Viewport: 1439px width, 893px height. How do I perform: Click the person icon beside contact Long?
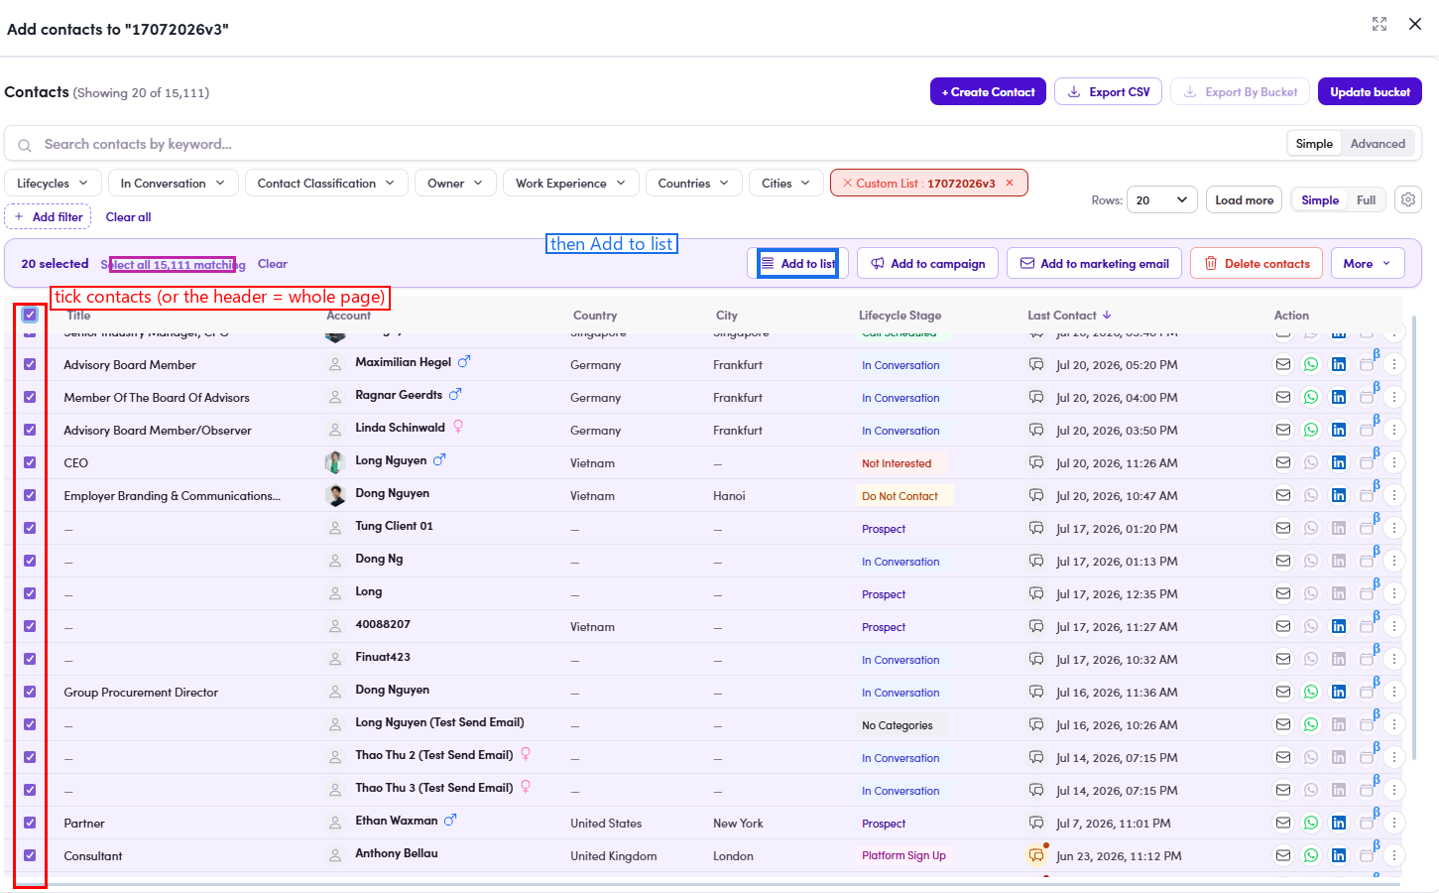click(x=336, y=593)
